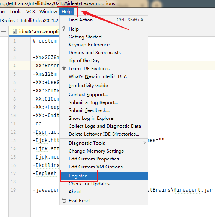Image resolution: width=215 pixels, height=217 pixels.
Task: Show Tip of the Day
Action: tap(104, 61)
